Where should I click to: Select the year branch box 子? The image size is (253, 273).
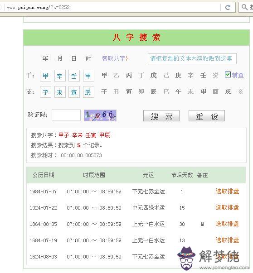point(45,92)
